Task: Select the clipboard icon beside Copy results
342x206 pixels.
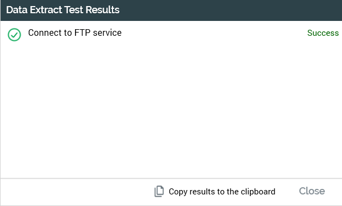Action: [x=159, y=192]
